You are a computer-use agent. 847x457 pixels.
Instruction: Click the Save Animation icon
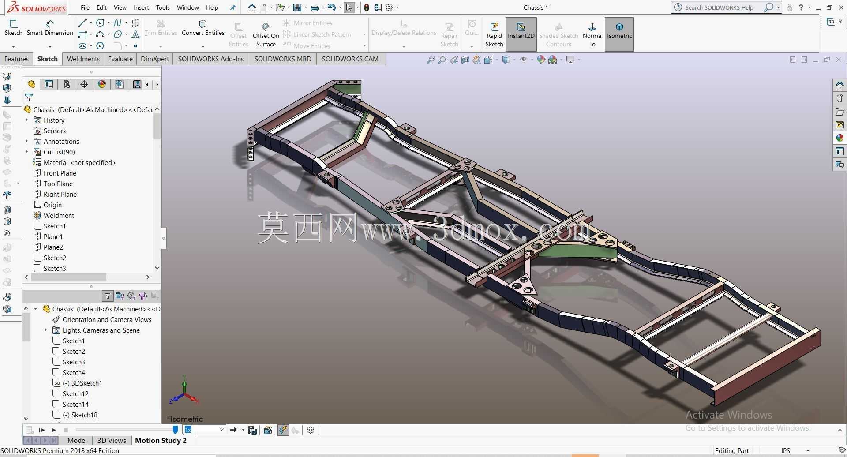(252, 430)
